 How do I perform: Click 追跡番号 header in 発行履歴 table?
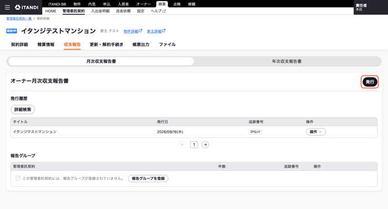pyautogui.click(x=256, y=122)
